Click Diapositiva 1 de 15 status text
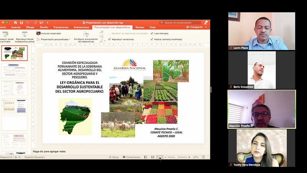The image size is (307, 173). pos(10,157)
